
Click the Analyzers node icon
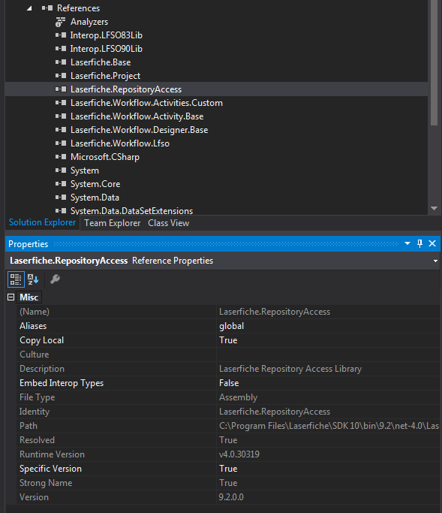[60, 22]
